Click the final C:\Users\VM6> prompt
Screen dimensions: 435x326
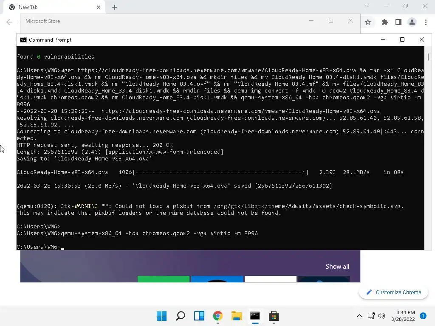coord(38,247)
